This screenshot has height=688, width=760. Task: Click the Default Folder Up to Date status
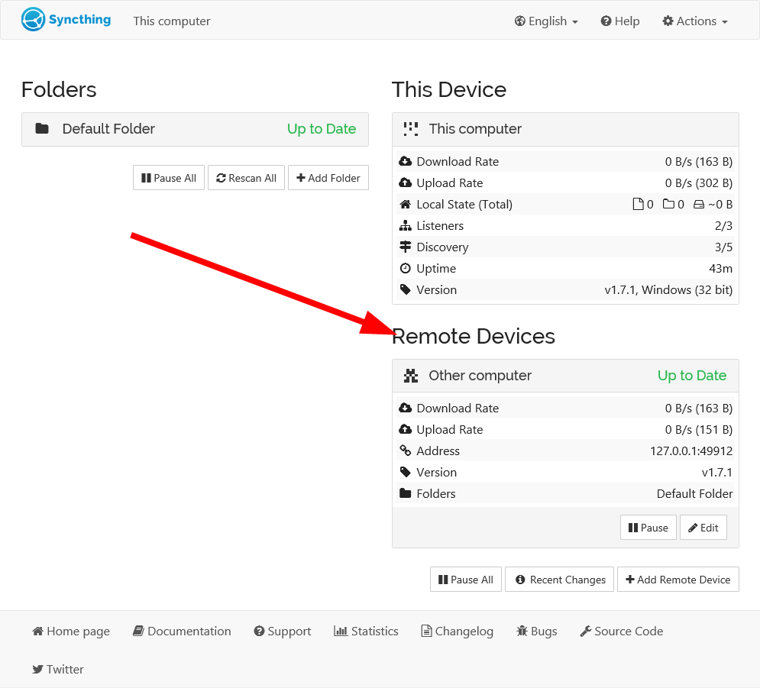[x=322, y=129]
